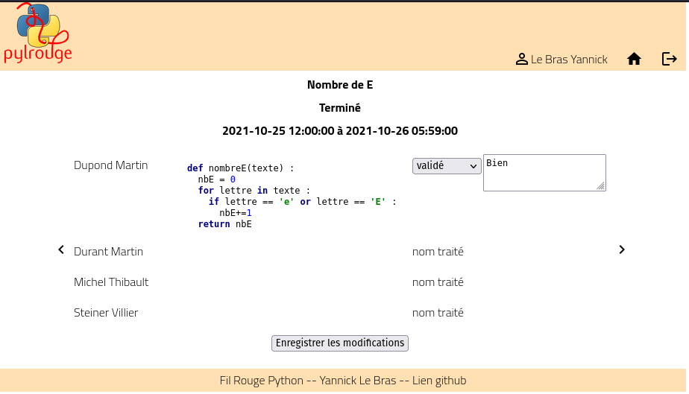Image resolution: width=689 pixels, height=394 pixels.
Task: Select student 'Durant Martin'
Action: pos(109,252)
